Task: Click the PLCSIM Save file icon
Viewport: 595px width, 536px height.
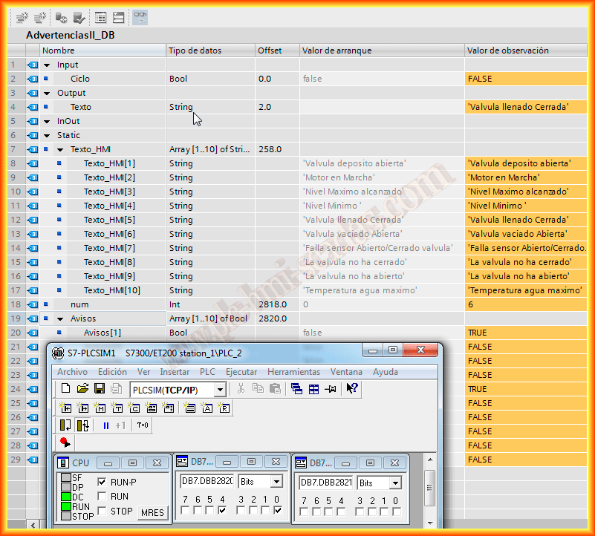Action: pyautogui.click(x=99, y=389)
